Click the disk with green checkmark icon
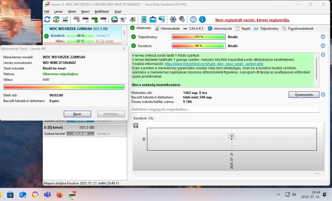Viewport: 332px width, 201px height. pos(94,19)
